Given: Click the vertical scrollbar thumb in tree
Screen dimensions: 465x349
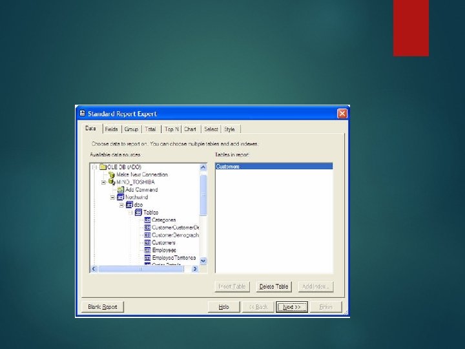Looking at the screenshot, I should 203,195.
